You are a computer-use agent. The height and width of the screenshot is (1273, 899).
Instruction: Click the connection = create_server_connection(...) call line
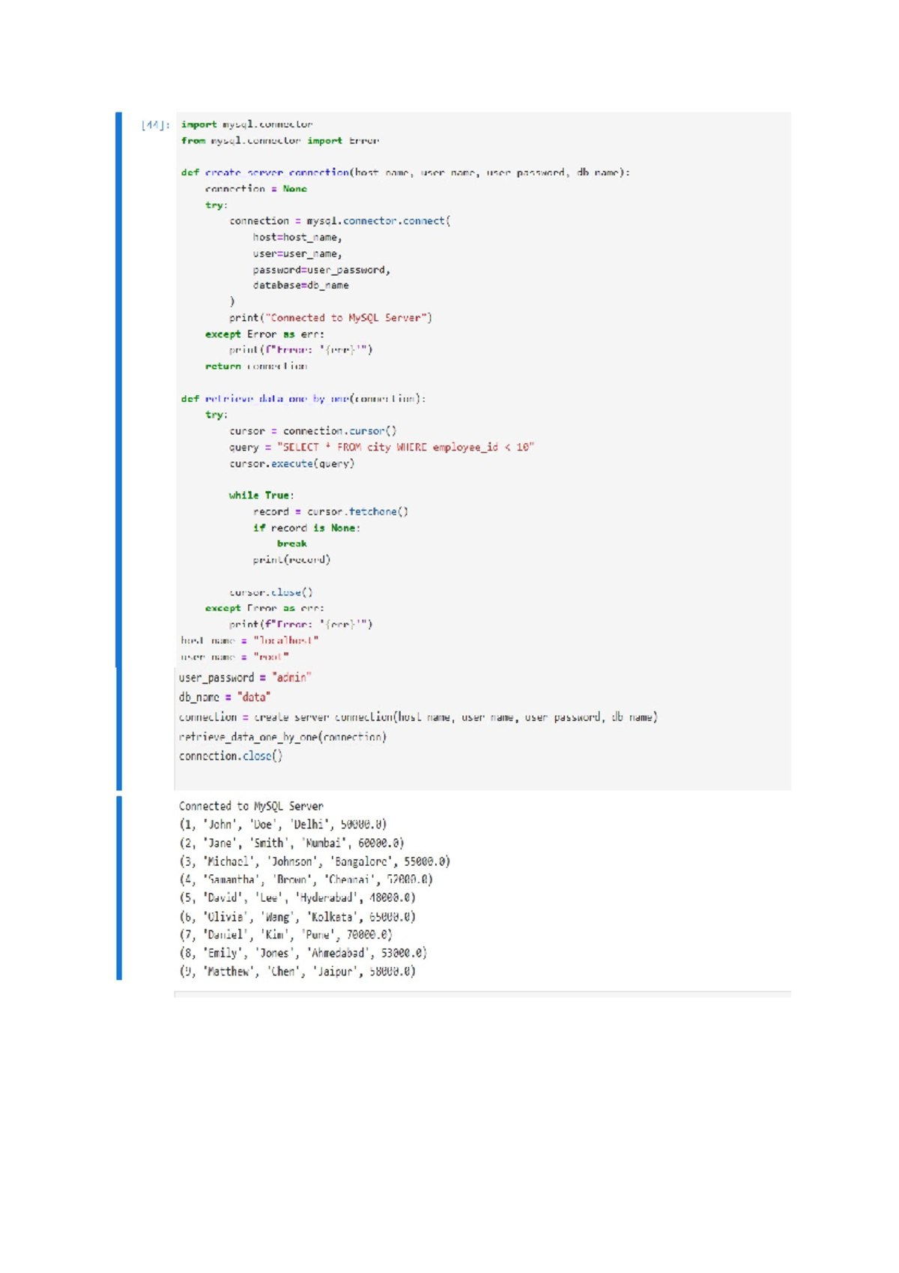click(x=418, y=717)
